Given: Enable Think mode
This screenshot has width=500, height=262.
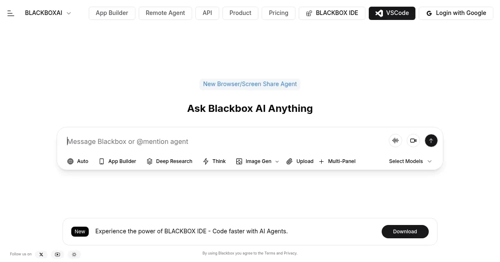Looking at the screenshot, I should 214,161.
